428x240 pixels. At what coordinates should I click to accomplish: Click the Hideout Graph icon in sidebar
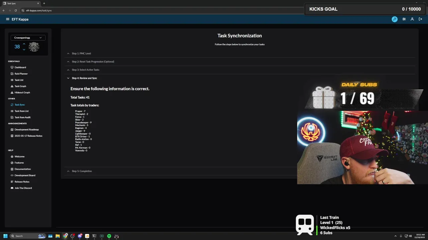[x=12, y=92]
